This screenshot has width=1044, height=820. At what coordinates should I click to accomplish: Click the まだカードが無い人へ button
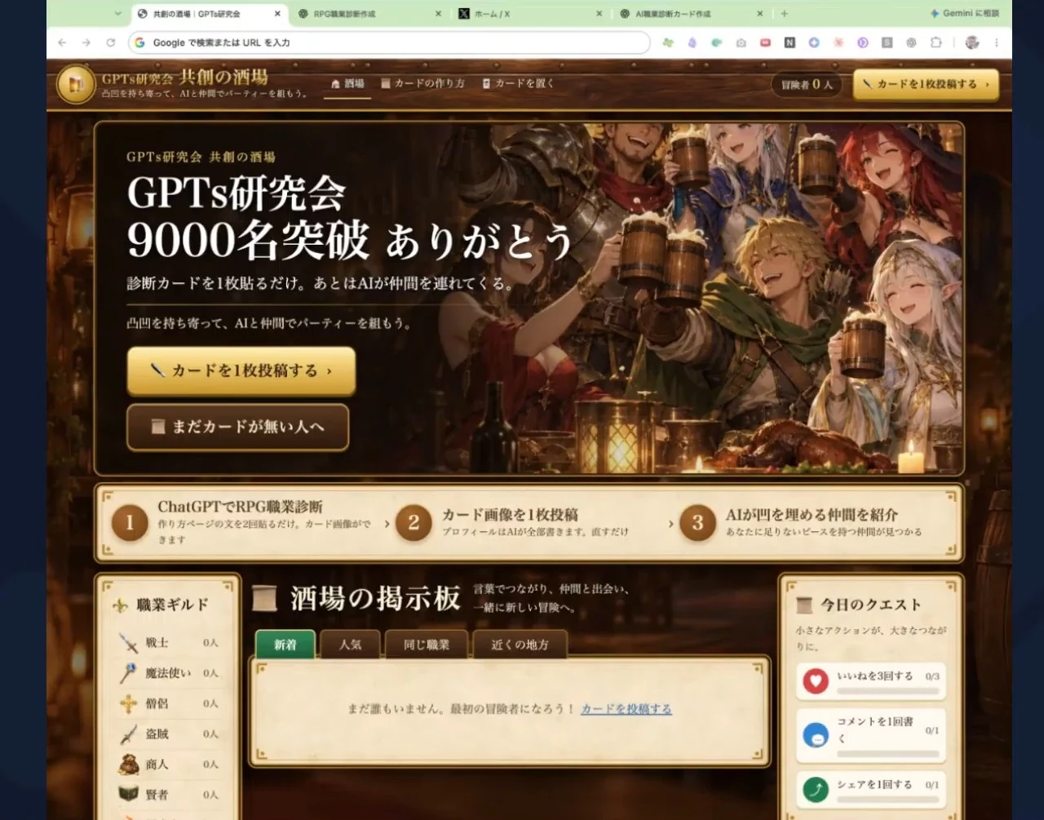tap(238, 427)
